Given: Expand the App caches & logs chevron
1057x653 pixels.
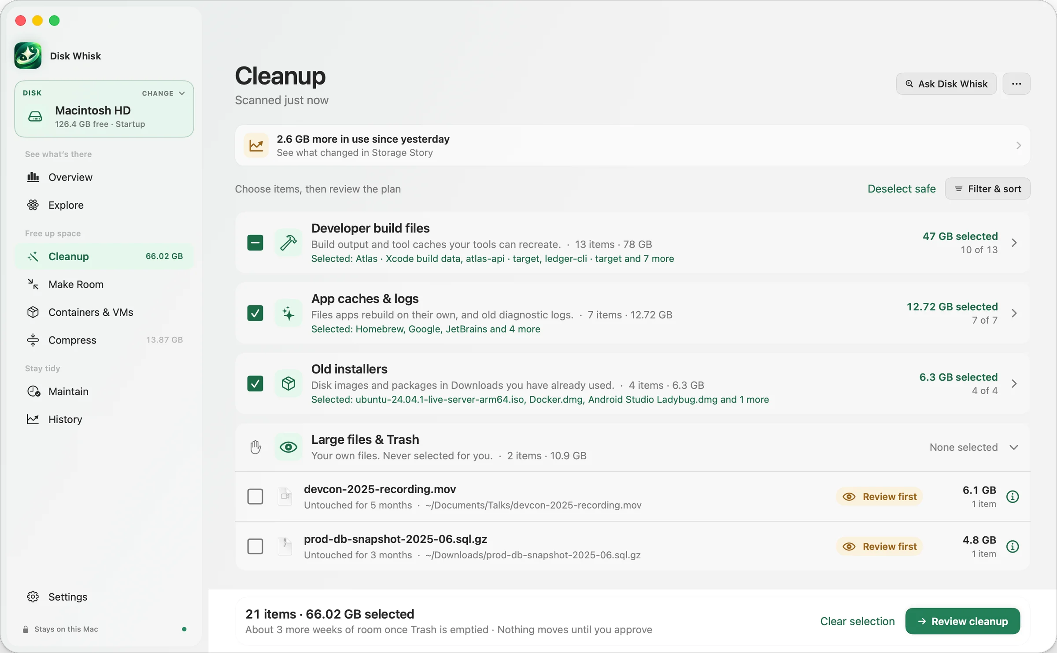Looking at the screenshot, I should coord(1014,313).
